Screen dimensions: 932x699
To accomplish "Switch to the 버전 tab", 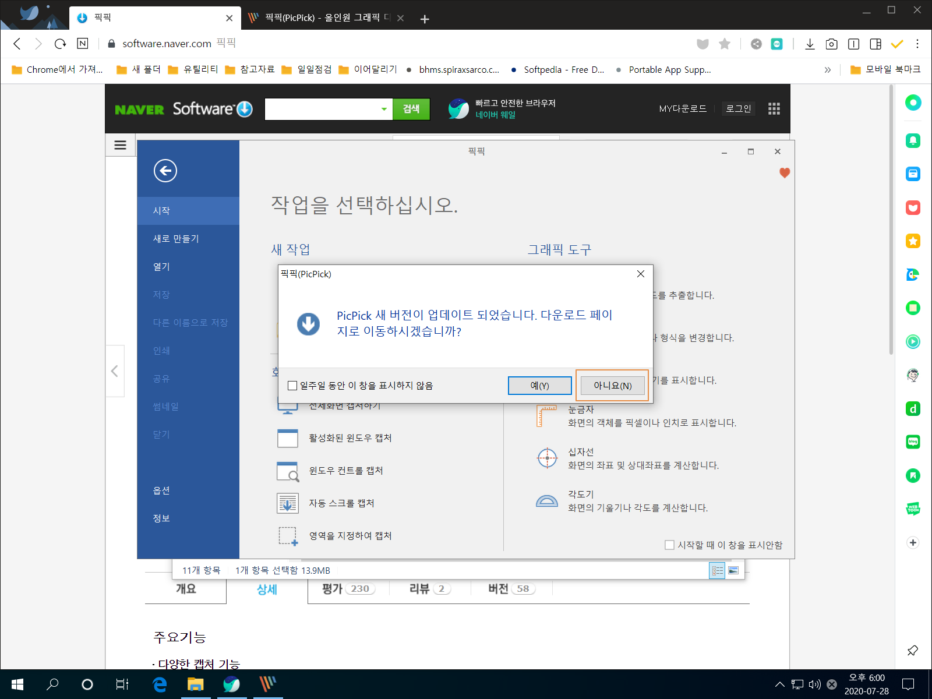I will pos(511,589).
